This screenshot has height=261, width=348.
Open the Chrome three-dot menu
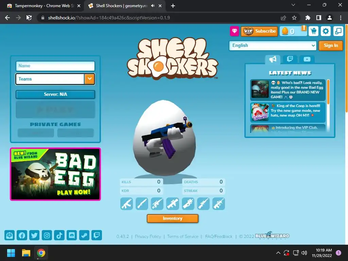click(x=341, y=18)
